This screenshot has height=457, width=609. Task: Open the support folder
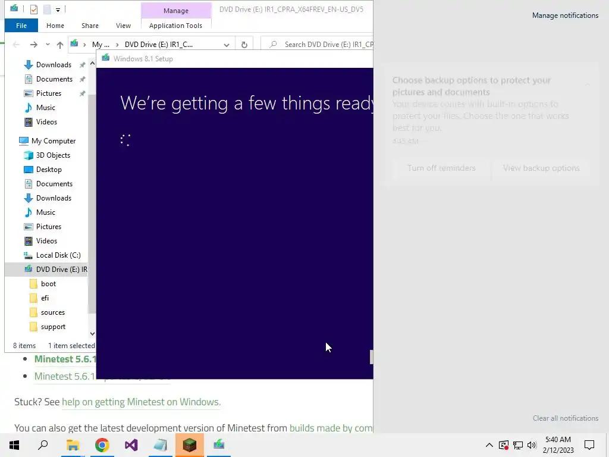pos(53,327)
